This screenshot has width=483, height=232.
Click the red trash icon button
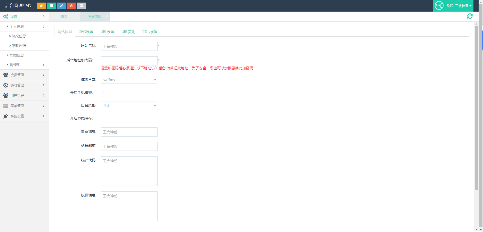(x=71, y=5)
